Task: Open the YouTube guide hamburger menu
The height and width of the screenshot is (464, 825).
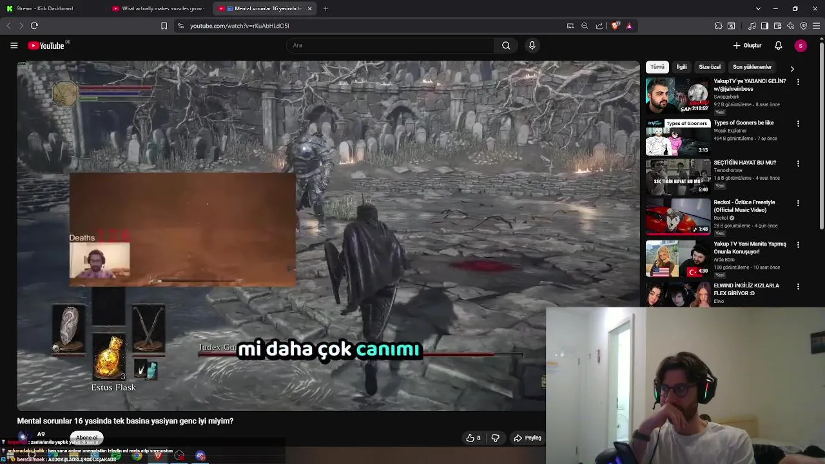Action: [x=14, y=45]
